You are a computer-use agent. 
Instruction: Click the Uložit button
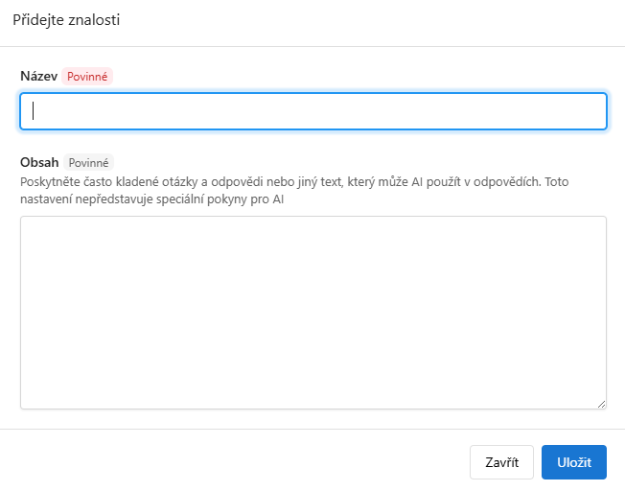[x=574, y=462]
